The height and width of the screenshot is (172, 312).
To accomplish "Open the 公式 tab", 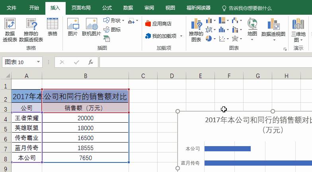I will [107, 8].
